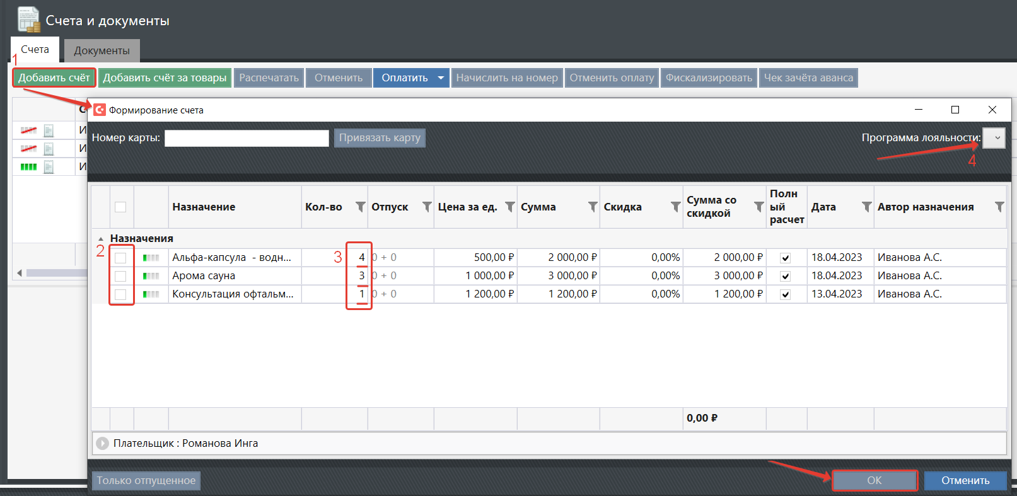
Task: Click the filter icon in Скидка column
Action: 675,207
